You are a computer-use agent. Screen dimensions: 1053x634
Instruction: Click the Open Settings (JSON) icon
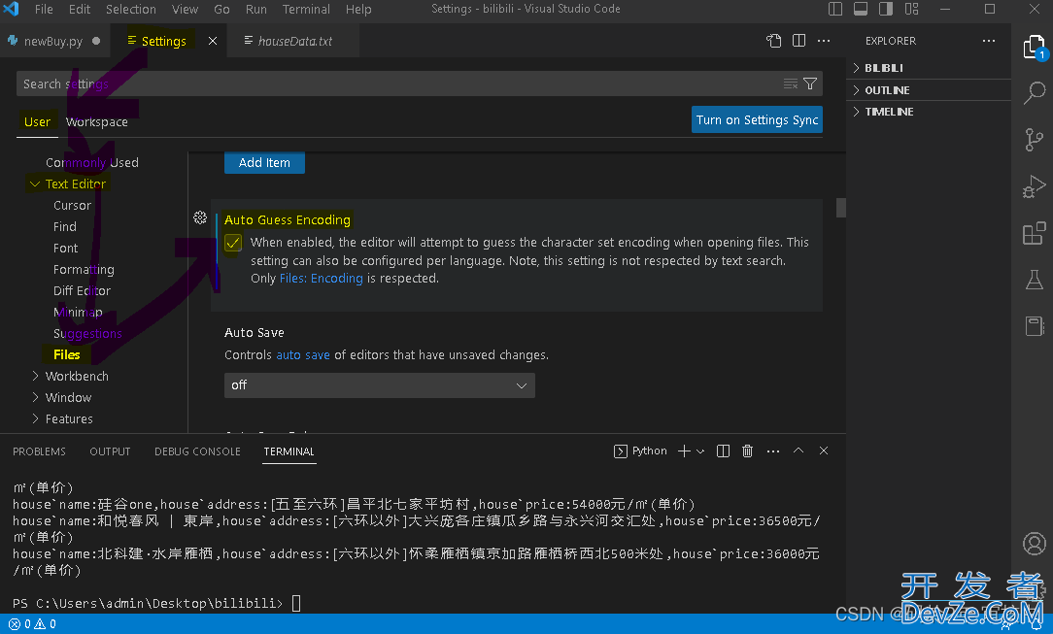point(773,41)
